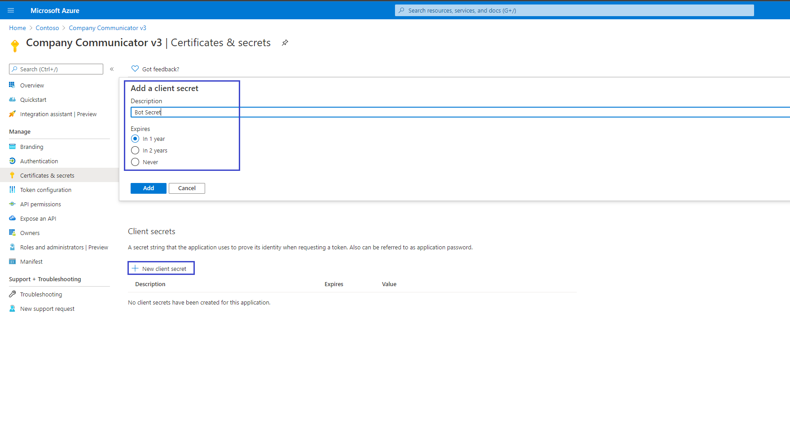The width and height of the screenshot is (790, 444).
Task: Open Roles and administrators | Preview
Action: tap(64, 247)
